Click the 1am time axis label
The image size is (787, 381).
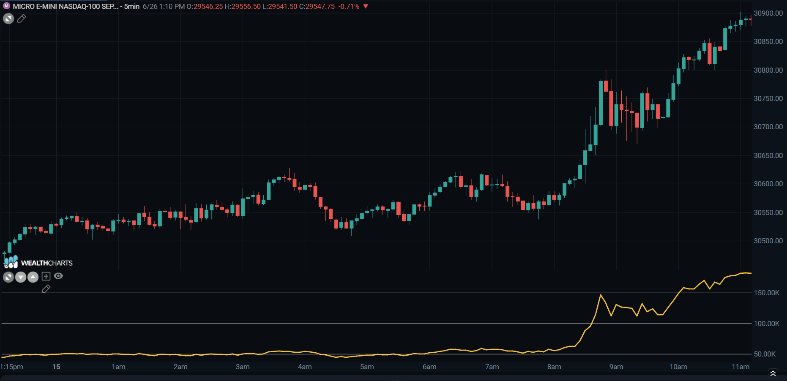tap(118, 367)
